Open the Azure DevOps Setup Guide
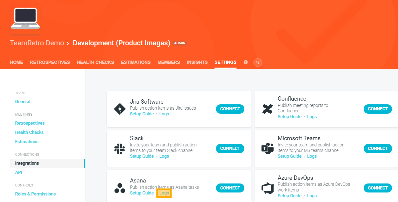398x202 pixels. [290, 196]
